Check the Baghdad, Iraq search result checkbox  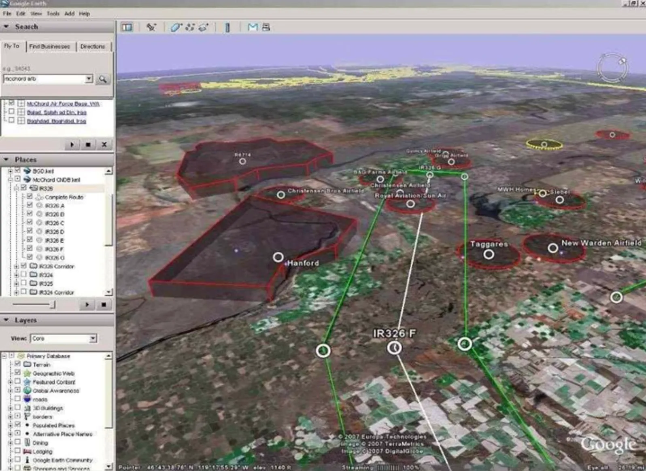click(x=12, y=120)
